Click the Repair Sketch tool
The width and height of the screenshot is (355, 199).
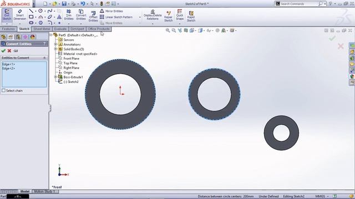[x=168, y=16]
